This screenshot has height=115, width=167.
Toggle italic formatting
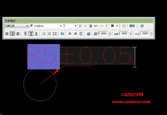click(x=85, y=26)
